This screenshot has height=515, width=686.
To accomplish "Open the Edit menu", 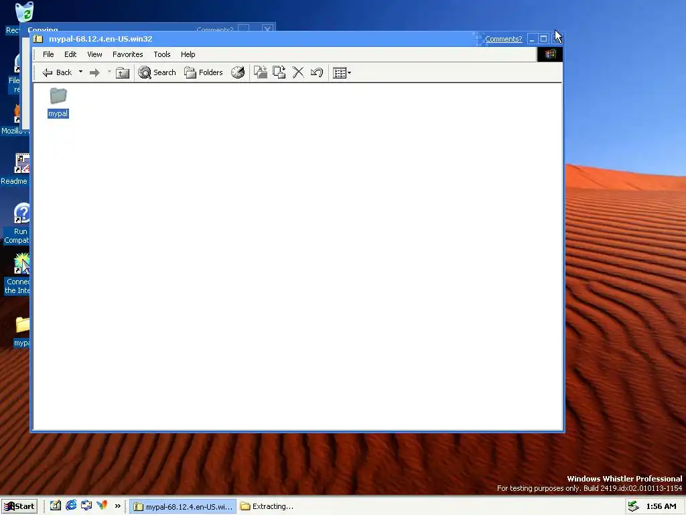I will 70,54.
